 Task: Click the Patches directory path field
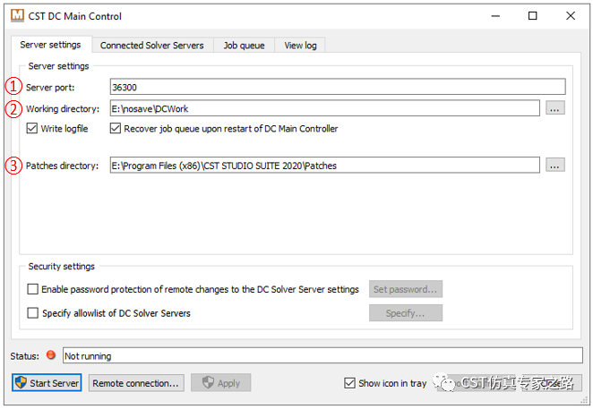[x=325, y=166]
